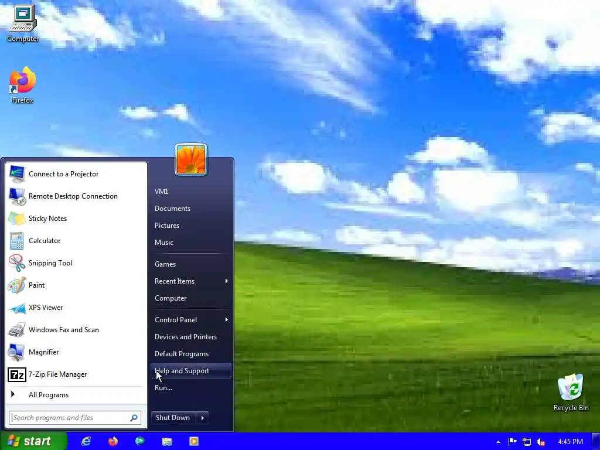Open the Run... dialog

point(191,388)
